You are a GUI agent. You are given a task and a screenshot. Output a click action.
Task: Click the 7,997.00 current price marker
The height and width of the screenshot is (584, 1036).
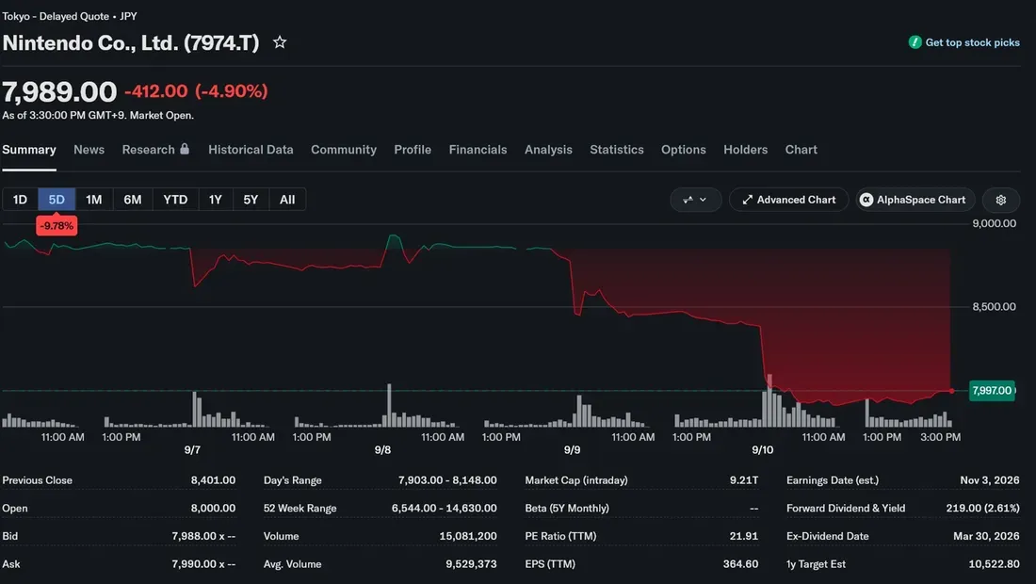pyautogui.click(x=992, y=391)
